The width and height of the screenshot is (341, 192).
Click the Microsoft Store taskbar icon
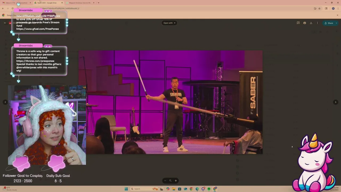[x=180, y=189]
